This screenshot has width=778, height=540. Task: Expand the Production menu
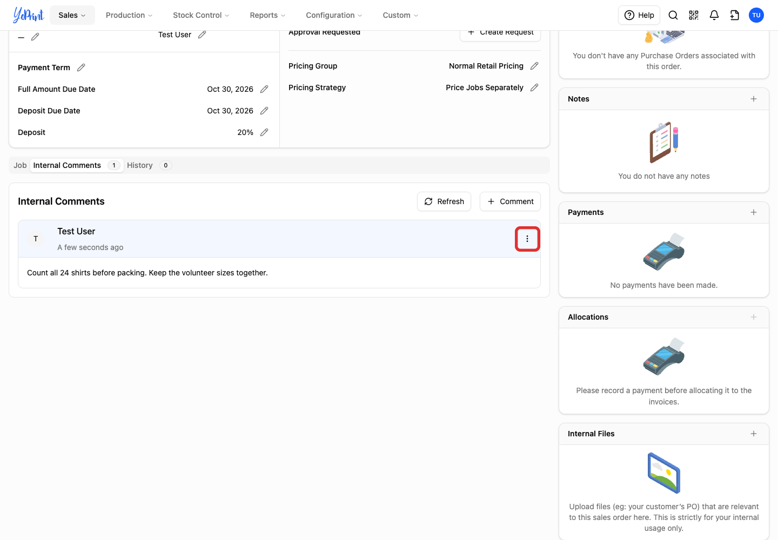click(129, 15)
